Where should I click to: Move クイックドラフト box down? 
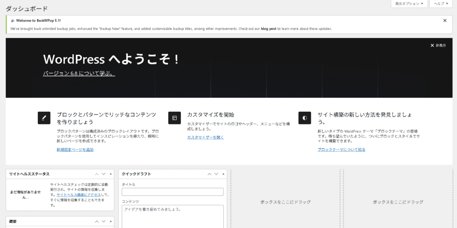[216, 174]
